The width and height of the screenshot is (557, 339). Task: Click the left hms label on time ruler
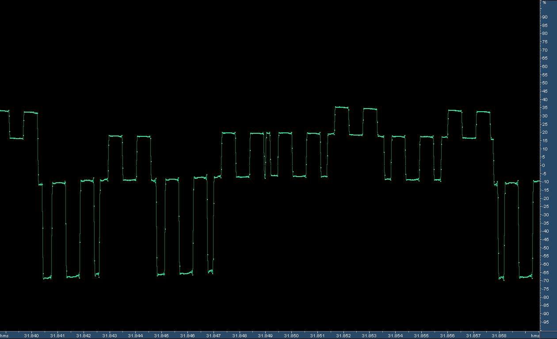[x=4, y=336]
